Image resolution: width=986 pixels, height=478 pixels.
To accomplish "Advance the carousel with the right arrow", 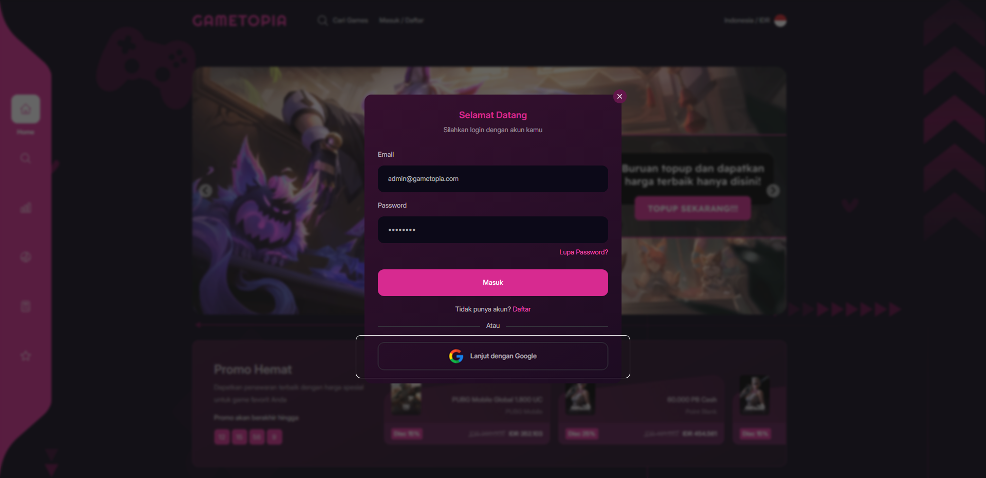I will 773,191.
